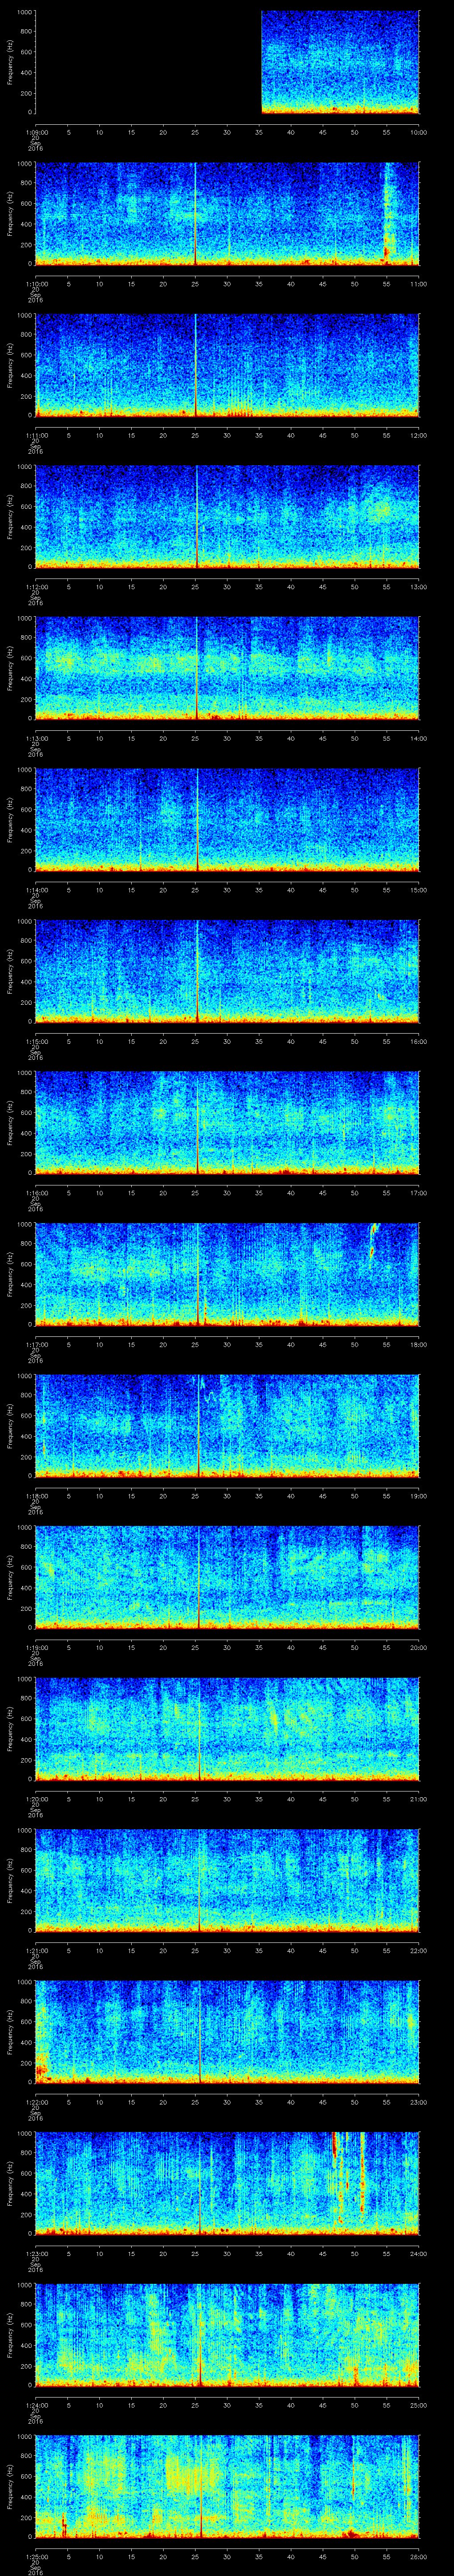Screen dimensions: 454x2576
Task: Click the Frequency (Hz) axis label of the 1:09:00 panel
Action: click(10, 62)
